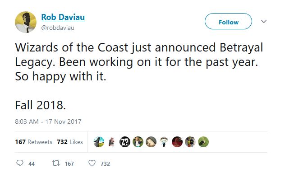
Task: Open the Rob Daviau name link
Action: [63, 17]
